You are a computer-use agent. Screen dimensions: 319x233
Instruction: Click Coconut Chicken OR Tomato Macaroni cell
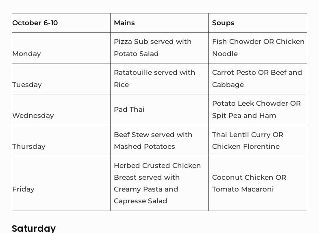258,183
